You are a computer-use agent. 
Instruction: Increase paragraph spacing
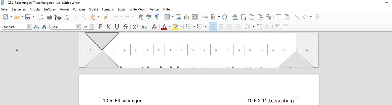259,27
